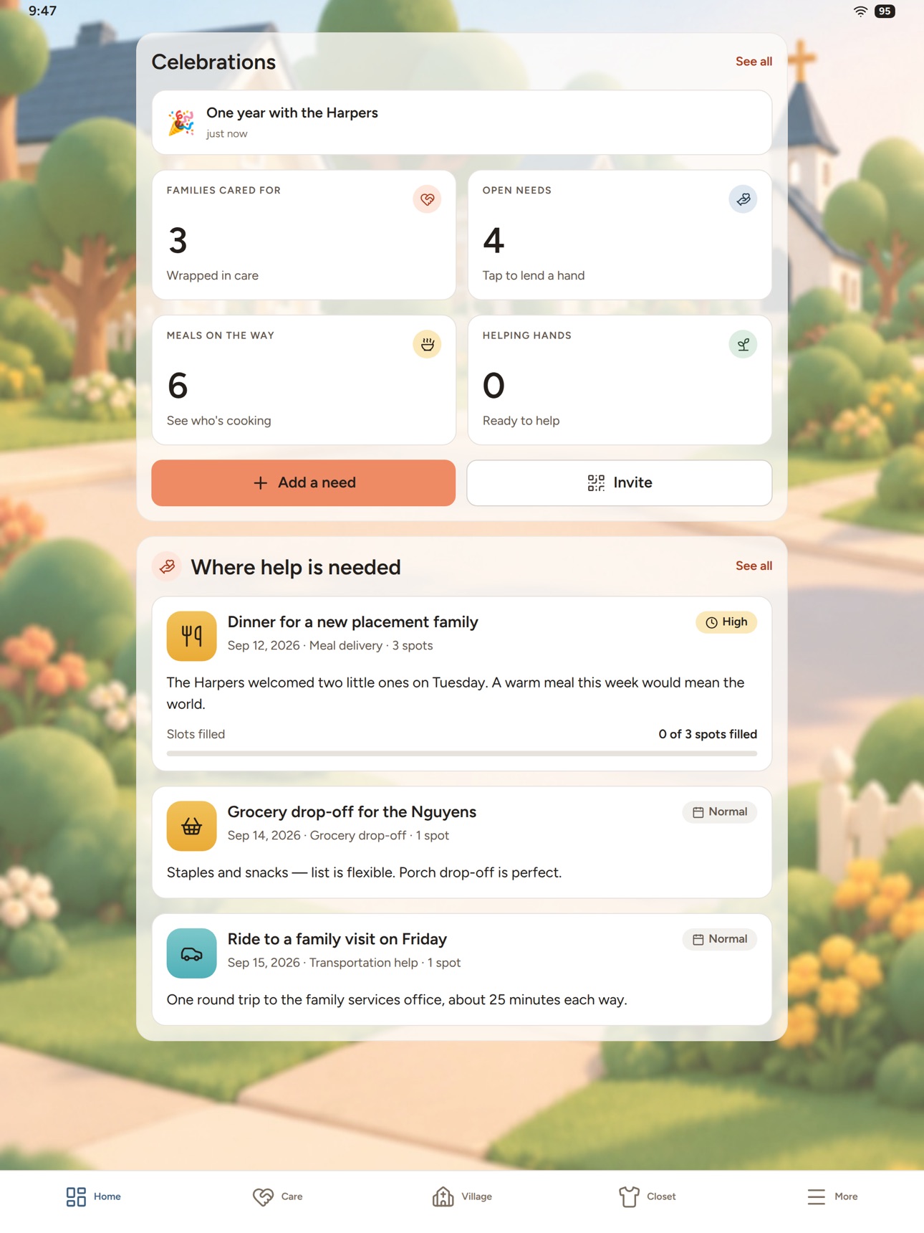The height and width of the screenshot is (1233, 924).
Task: Open the More tab label
Action: (x=846, y=1196)
